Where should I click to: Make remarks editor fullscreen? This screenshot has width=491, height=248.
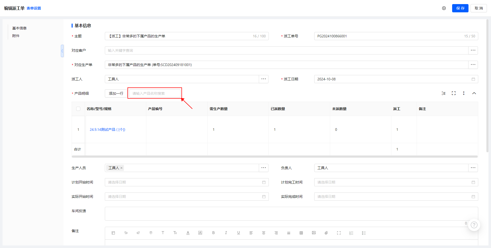point(339,233)
